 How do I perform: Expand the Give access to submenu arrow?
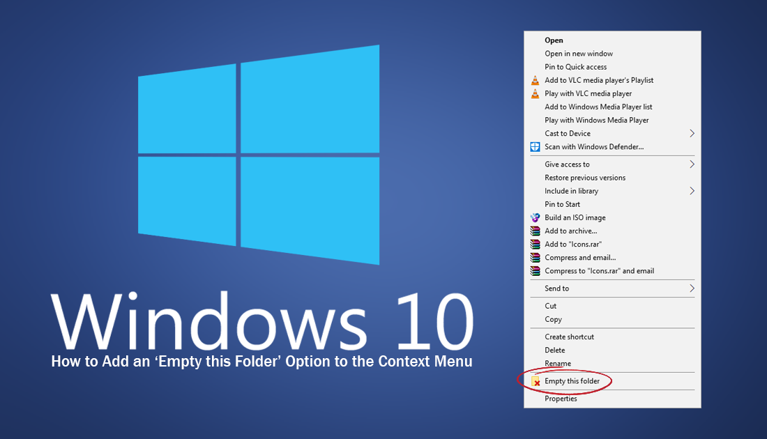click(692, 164)
